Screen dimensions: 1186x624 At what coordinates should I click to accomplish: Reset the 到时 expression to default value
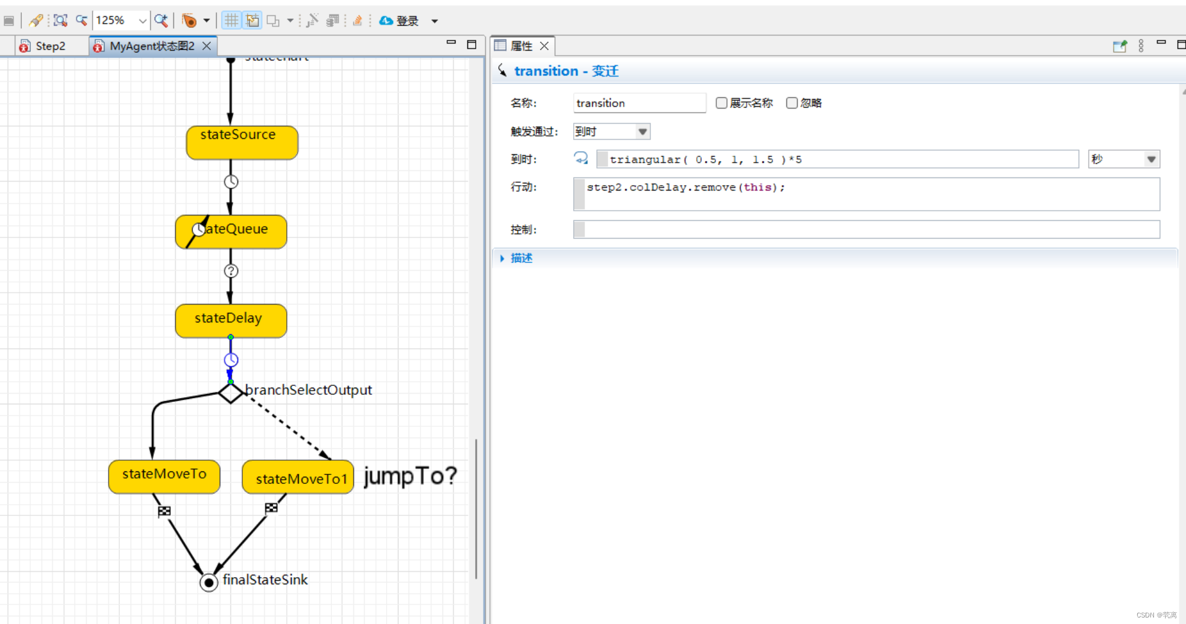coord(581,159)
